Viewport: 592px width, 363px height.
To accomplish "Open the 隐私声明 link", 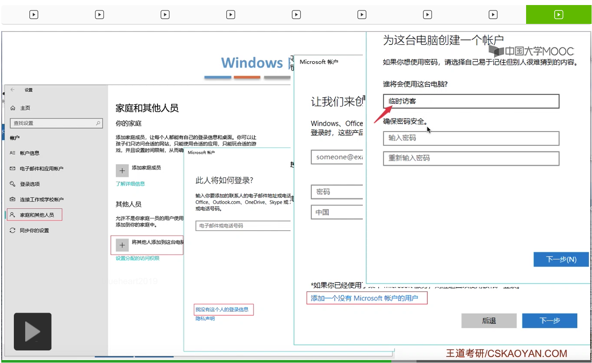I will pyautogui.click(x=205, y=319).
